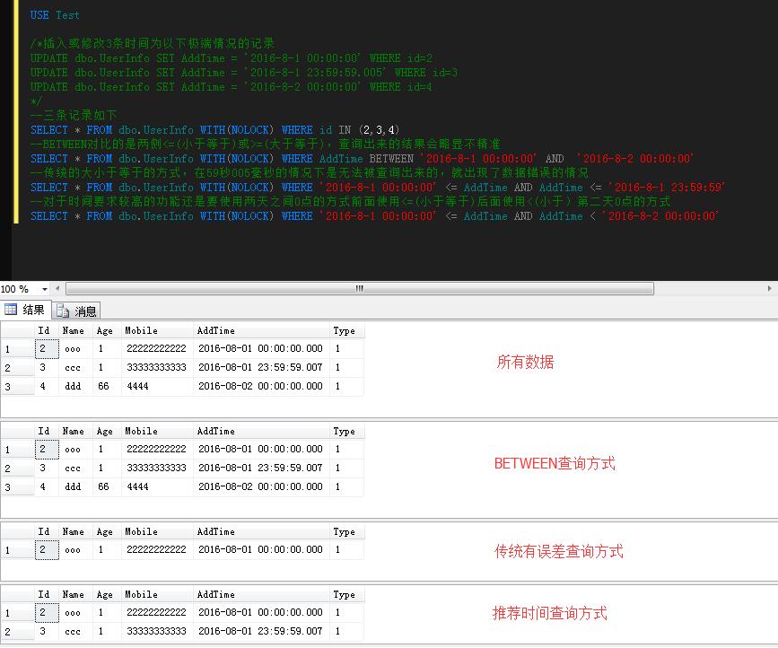Click the results grid icon on 结果 tab
Image resolution: width=778 pixels, height=648 pixels.
click(x=11, y=310)
